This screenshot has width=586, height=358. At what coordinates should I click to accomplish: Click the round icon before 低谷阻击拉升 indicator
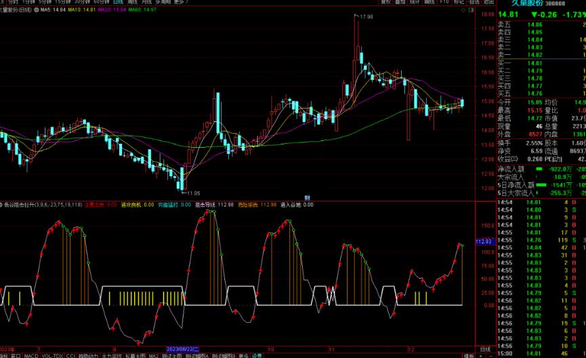click(x=1, y=205)
